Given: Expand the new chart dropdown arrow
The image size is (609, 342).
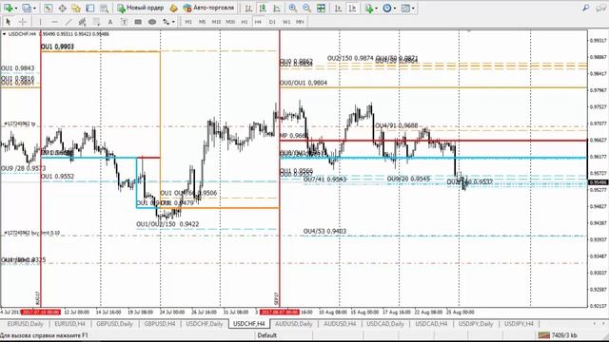Looking at the screenshot, I should coord(15,9).
